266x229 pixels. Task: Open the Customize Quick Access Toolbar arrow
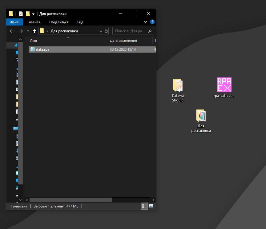34,14
